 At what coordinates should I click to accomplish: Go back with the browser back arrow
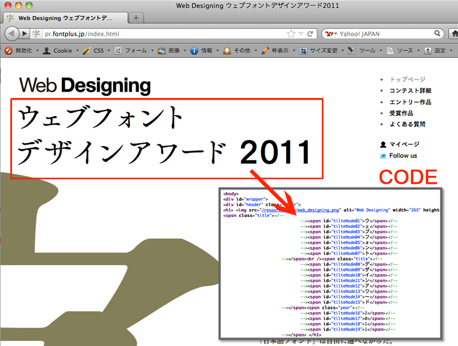[11, 34]
